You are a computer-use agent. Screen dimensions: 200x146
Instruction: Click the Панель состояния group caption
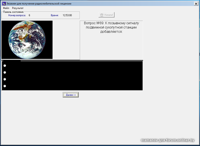(x=13, y=12)
